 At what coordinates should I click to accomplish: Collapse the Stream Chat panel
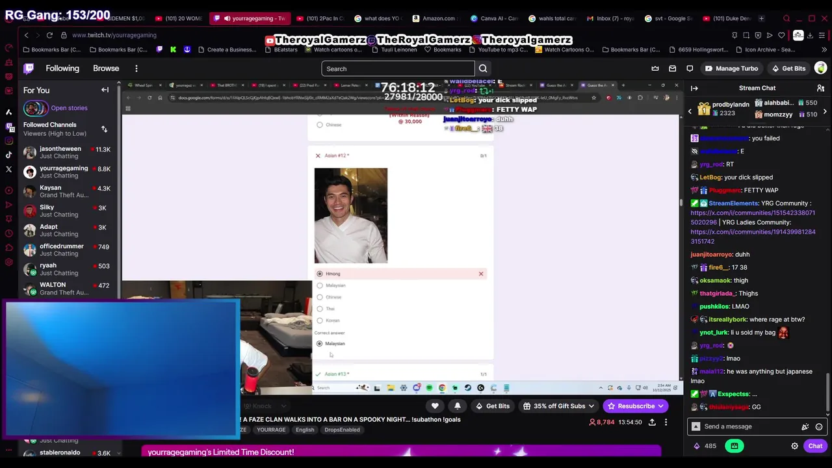[x=694, y=88]
